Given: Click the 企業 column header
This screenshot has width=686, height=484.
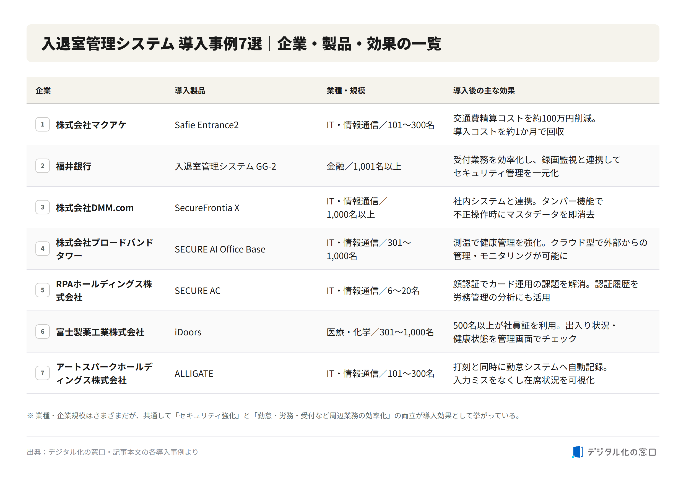Looking at the screenshot, I should pyautogui.click(x=43, y=90).
